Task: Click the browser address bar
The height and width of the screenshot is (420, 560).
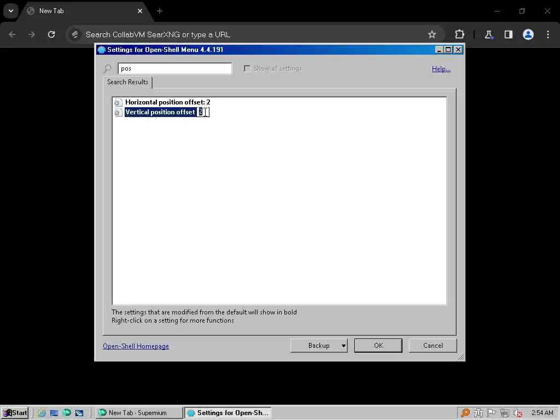Action: [255, 34]
